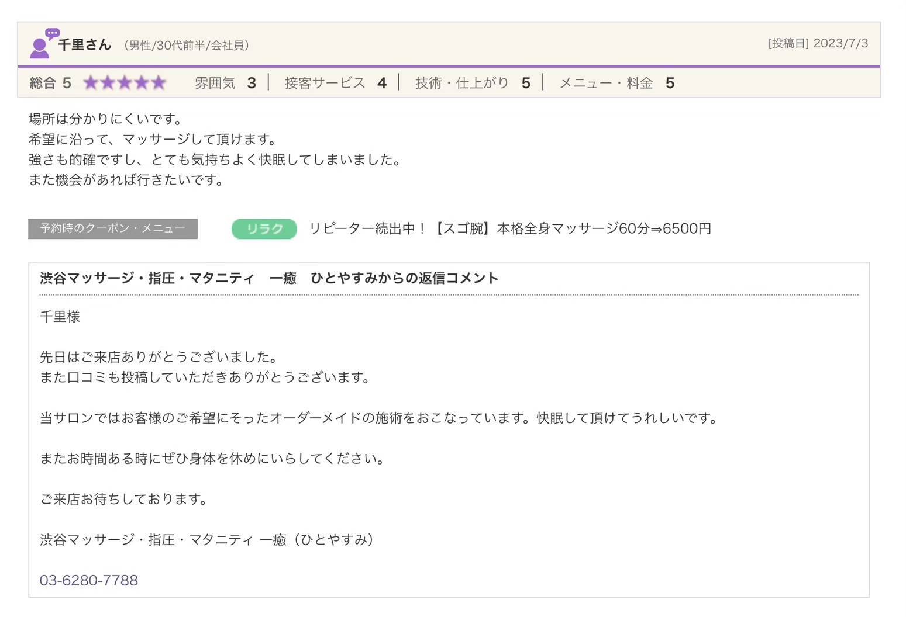Click line 当サロンではお客様のご希望にそった

click(380, 418)
